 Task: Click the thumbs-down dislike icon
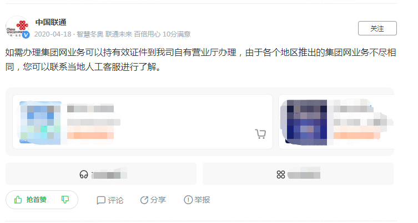click(65, 200)
